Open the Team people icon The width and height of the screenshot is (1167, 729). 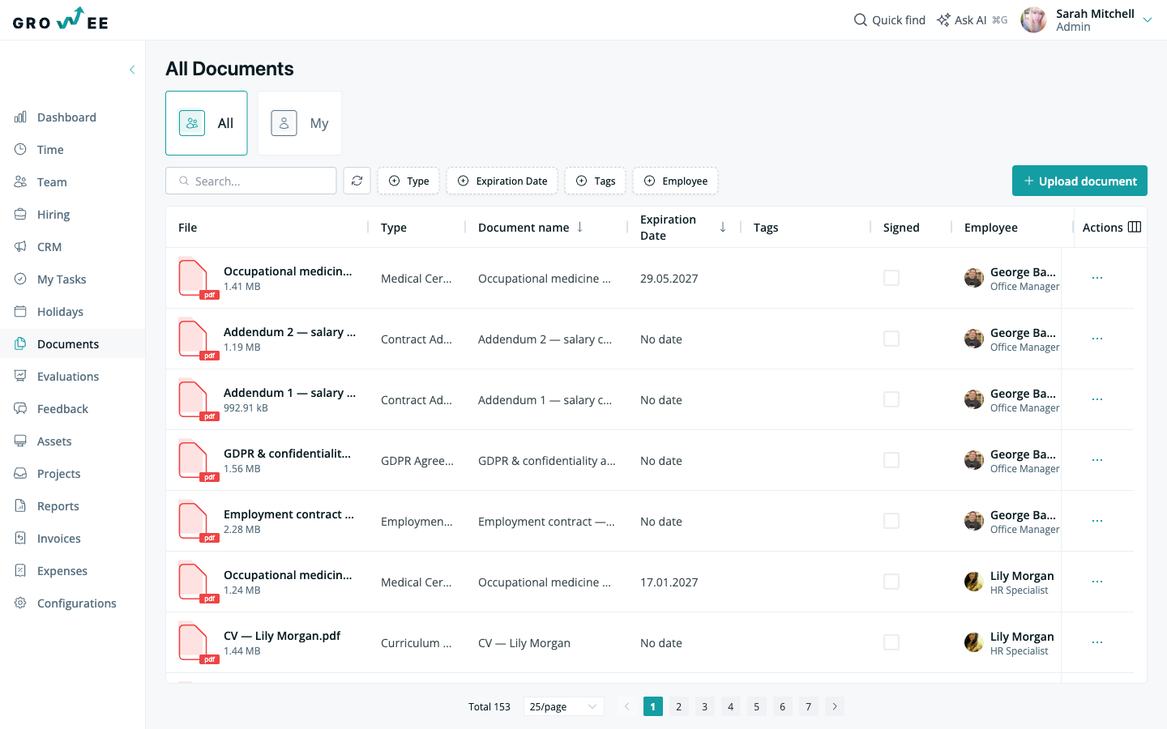coord(20,182)
